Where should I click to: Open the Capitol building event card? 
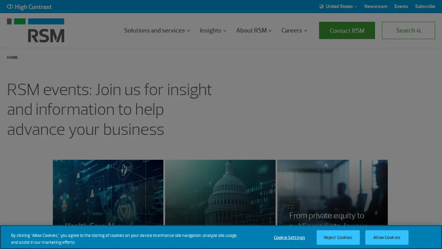(x=220, y=192)
